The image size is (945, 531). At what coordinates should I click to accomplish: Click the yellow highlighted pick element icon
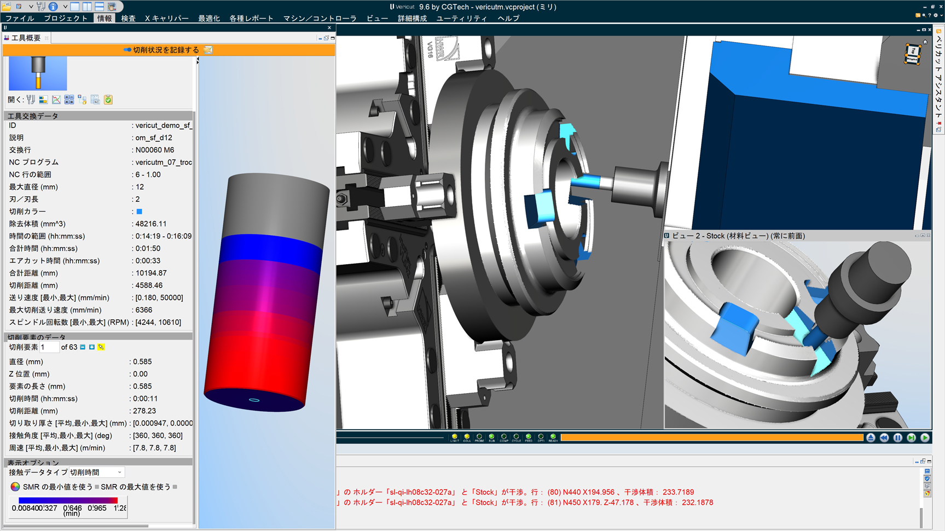point(101,347)
